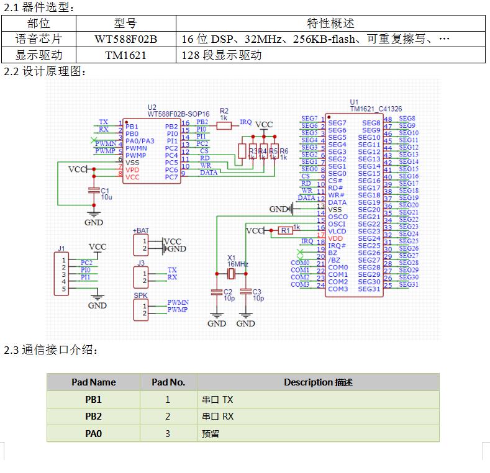Click the 'WT588F02B' model cell in the table

click(x=126, y=39)
